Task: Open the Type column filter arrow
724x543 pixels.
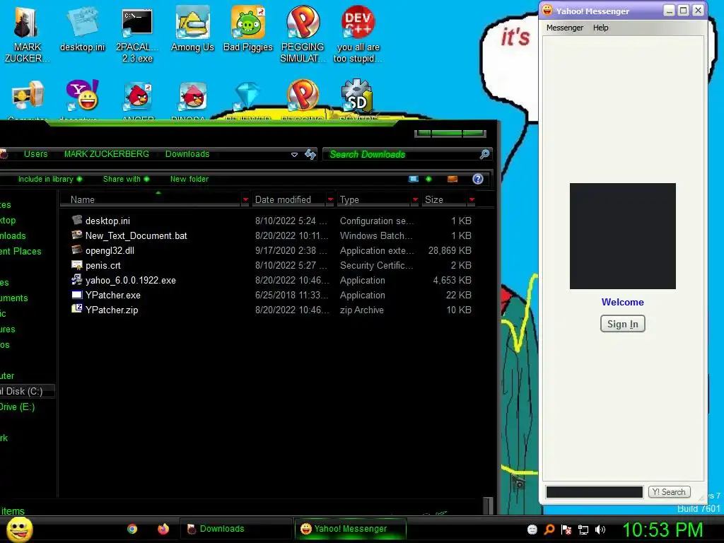Action: pyautogui.click(x=415, y=199)
